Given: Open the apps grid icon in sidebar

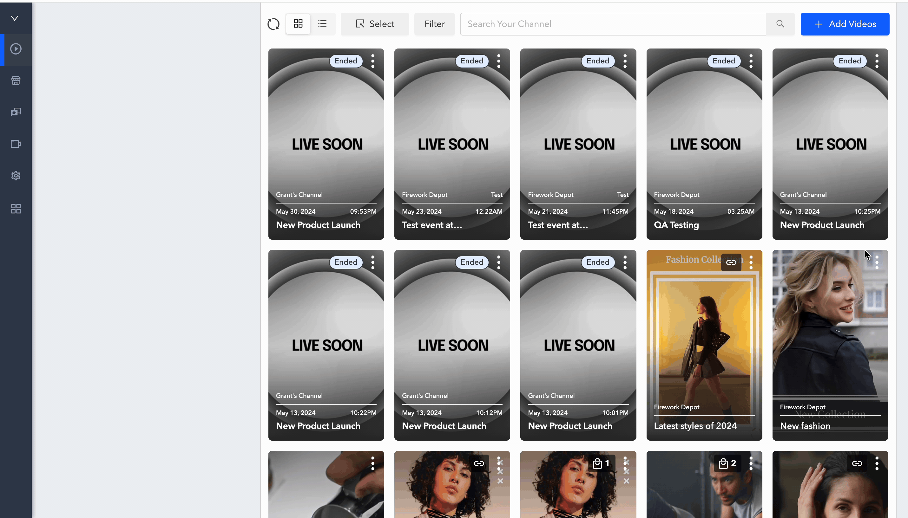Looking at the screenshot, I should coord(16,209).
